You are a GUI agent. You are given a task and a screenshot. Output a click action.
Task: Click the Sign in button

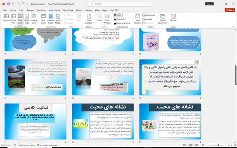pyautogui.click(x=209, y=4)
